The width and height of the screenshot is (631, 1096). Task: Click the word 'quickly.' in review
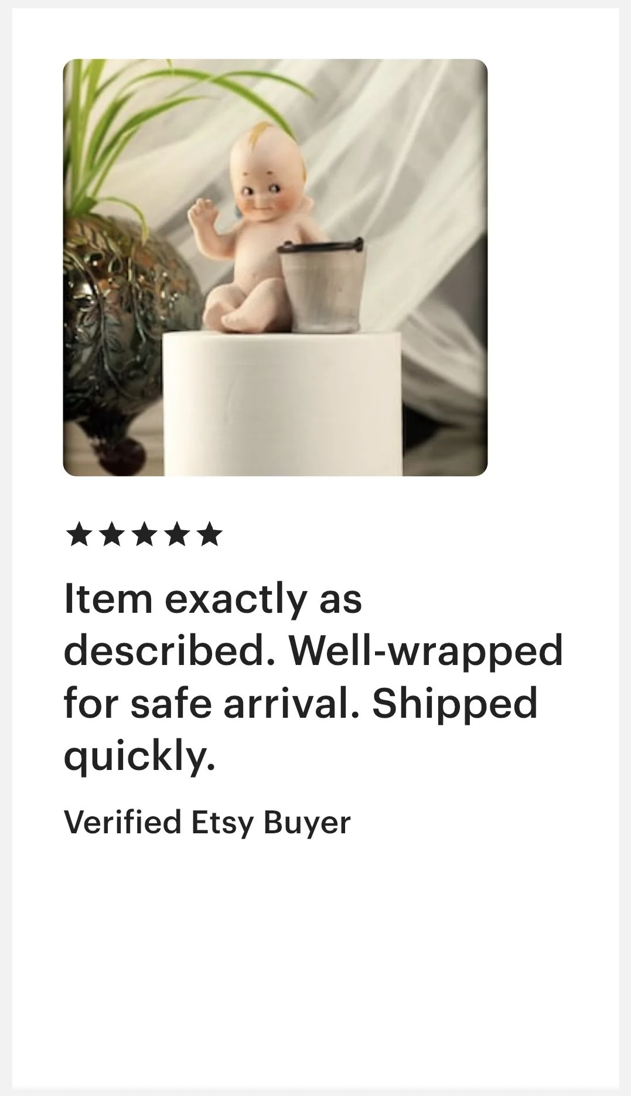[x=139, y=755]
